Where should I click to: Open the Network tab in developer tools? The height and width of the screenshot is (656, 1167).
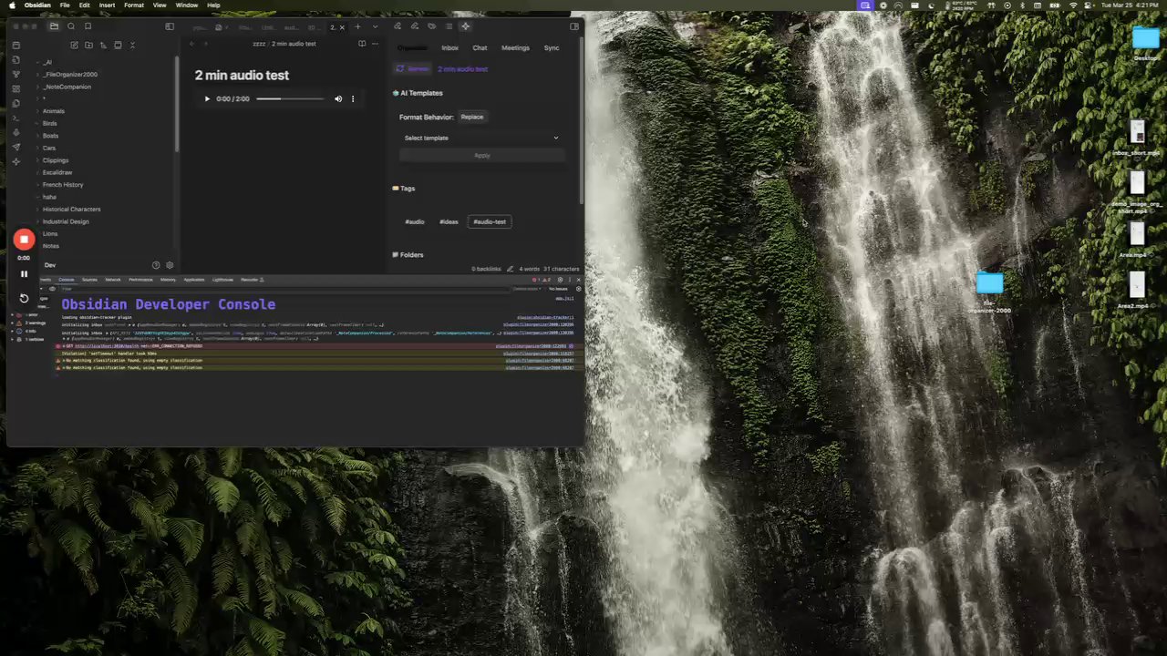(x=113, y=280)
